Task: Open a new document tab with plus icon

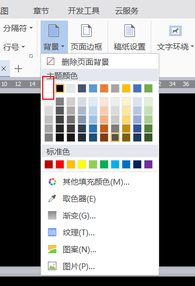Action: pos(18,69)
